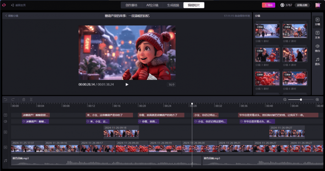Viewport: 325px width, 171px height.
Task: Return to 调整分镜 step
Action: [x=12, y=16]
